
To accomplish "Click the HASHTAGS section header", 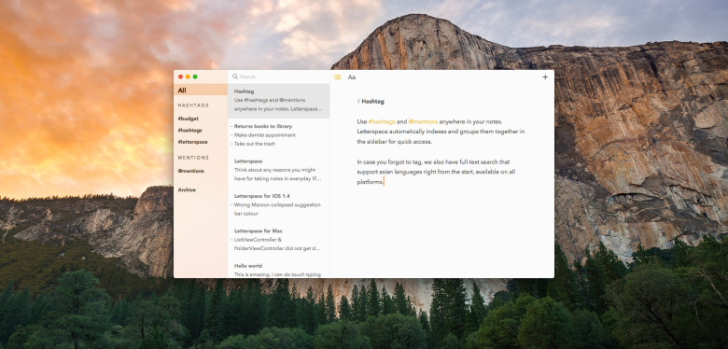I will tap(193, 105).
